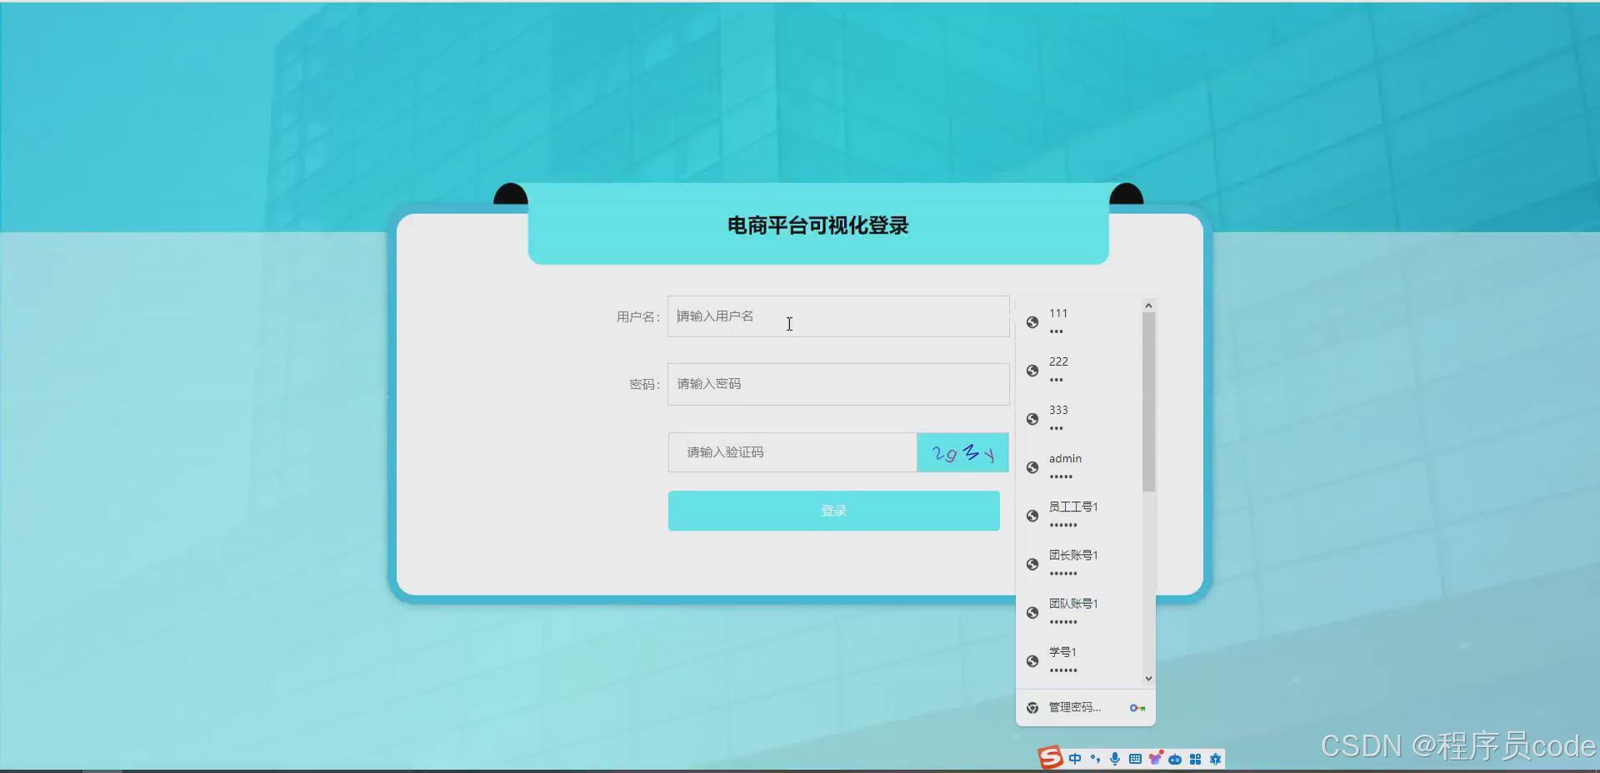1600x773 pixels.
Task: Select the 团长账号1 saved credential
Action: [1075, 563]
